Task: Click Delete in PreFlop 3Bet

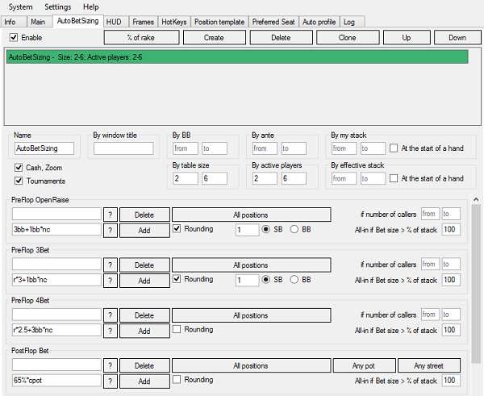Action: [144, 265]
